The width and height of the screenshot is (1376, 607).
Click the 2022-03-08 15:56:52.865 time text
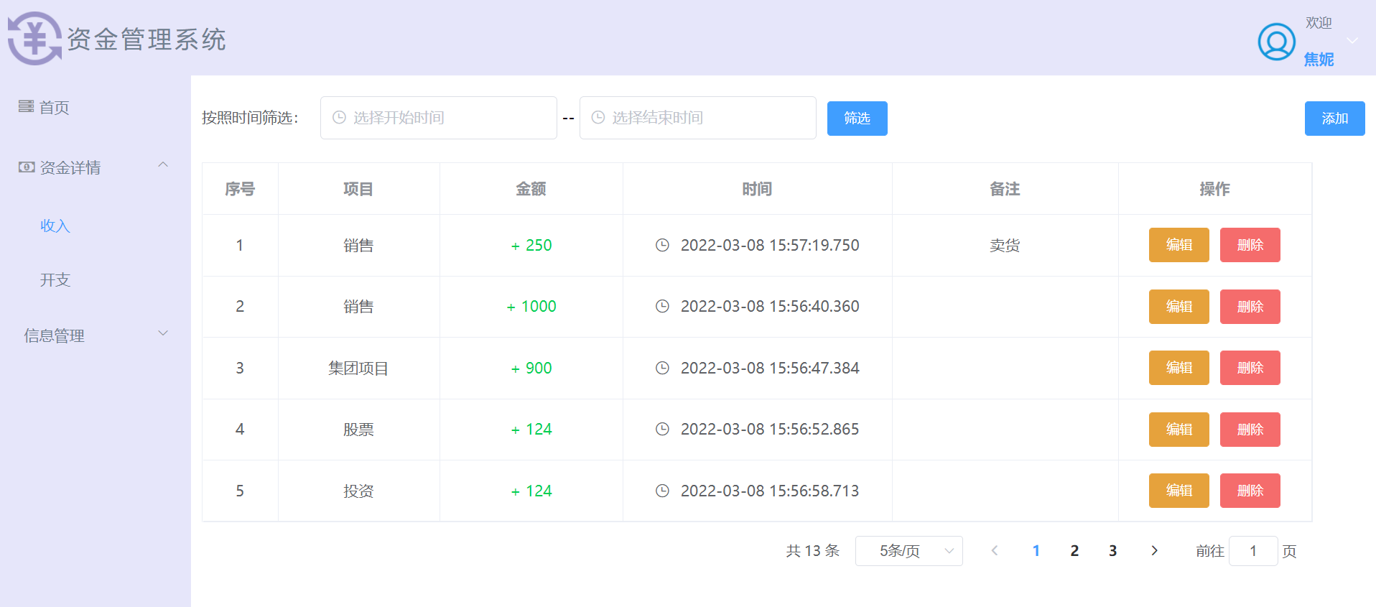(x=770, y=430)
